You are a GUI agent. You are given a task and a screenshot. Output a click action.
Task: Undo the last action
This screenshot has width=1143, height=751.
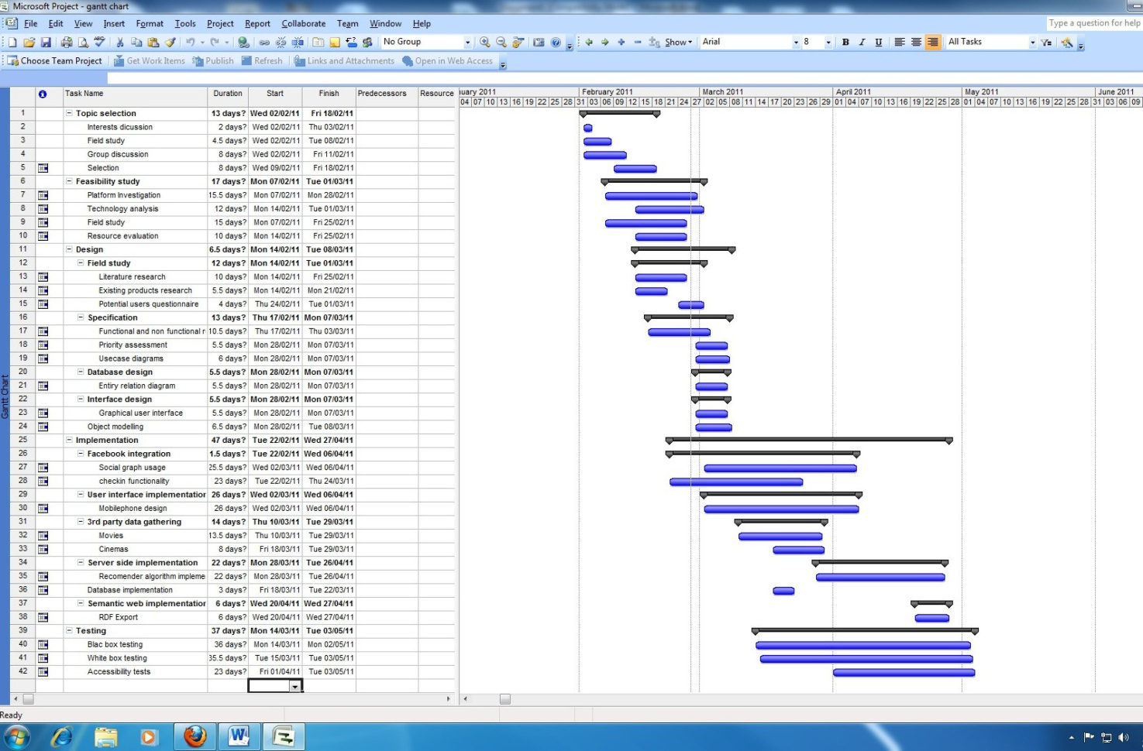tap(190, 43)
